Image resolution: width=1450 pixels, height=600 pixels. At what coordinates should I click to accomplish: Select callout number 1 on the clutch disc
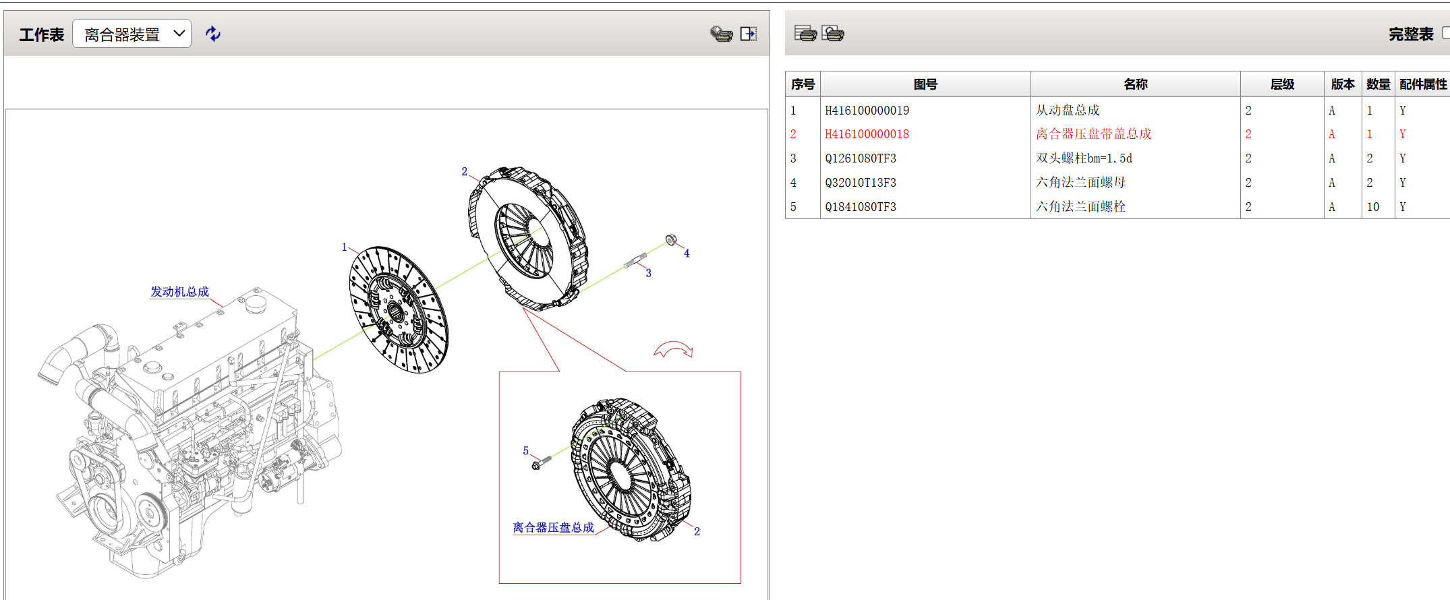[x=344, y=247]
